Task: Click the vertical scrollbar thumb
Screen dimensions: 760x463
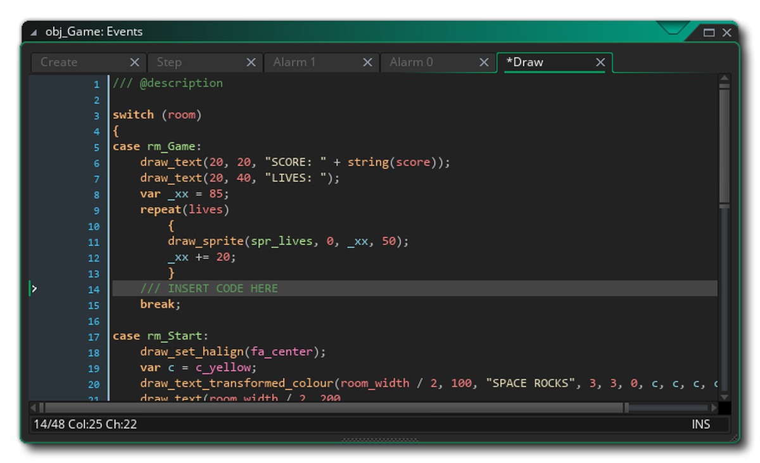Action: (x=725, y=147)
